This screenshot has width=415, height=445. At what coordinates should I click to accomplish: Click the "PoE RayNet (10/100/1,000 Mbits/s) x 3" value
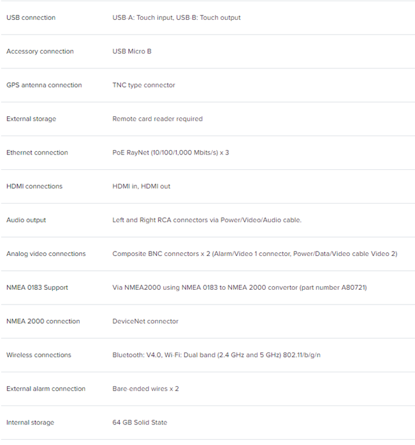[170, 153]
